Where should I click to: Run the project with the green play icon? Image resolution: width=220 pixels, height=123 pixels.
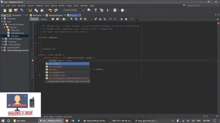tap(108, 10)
